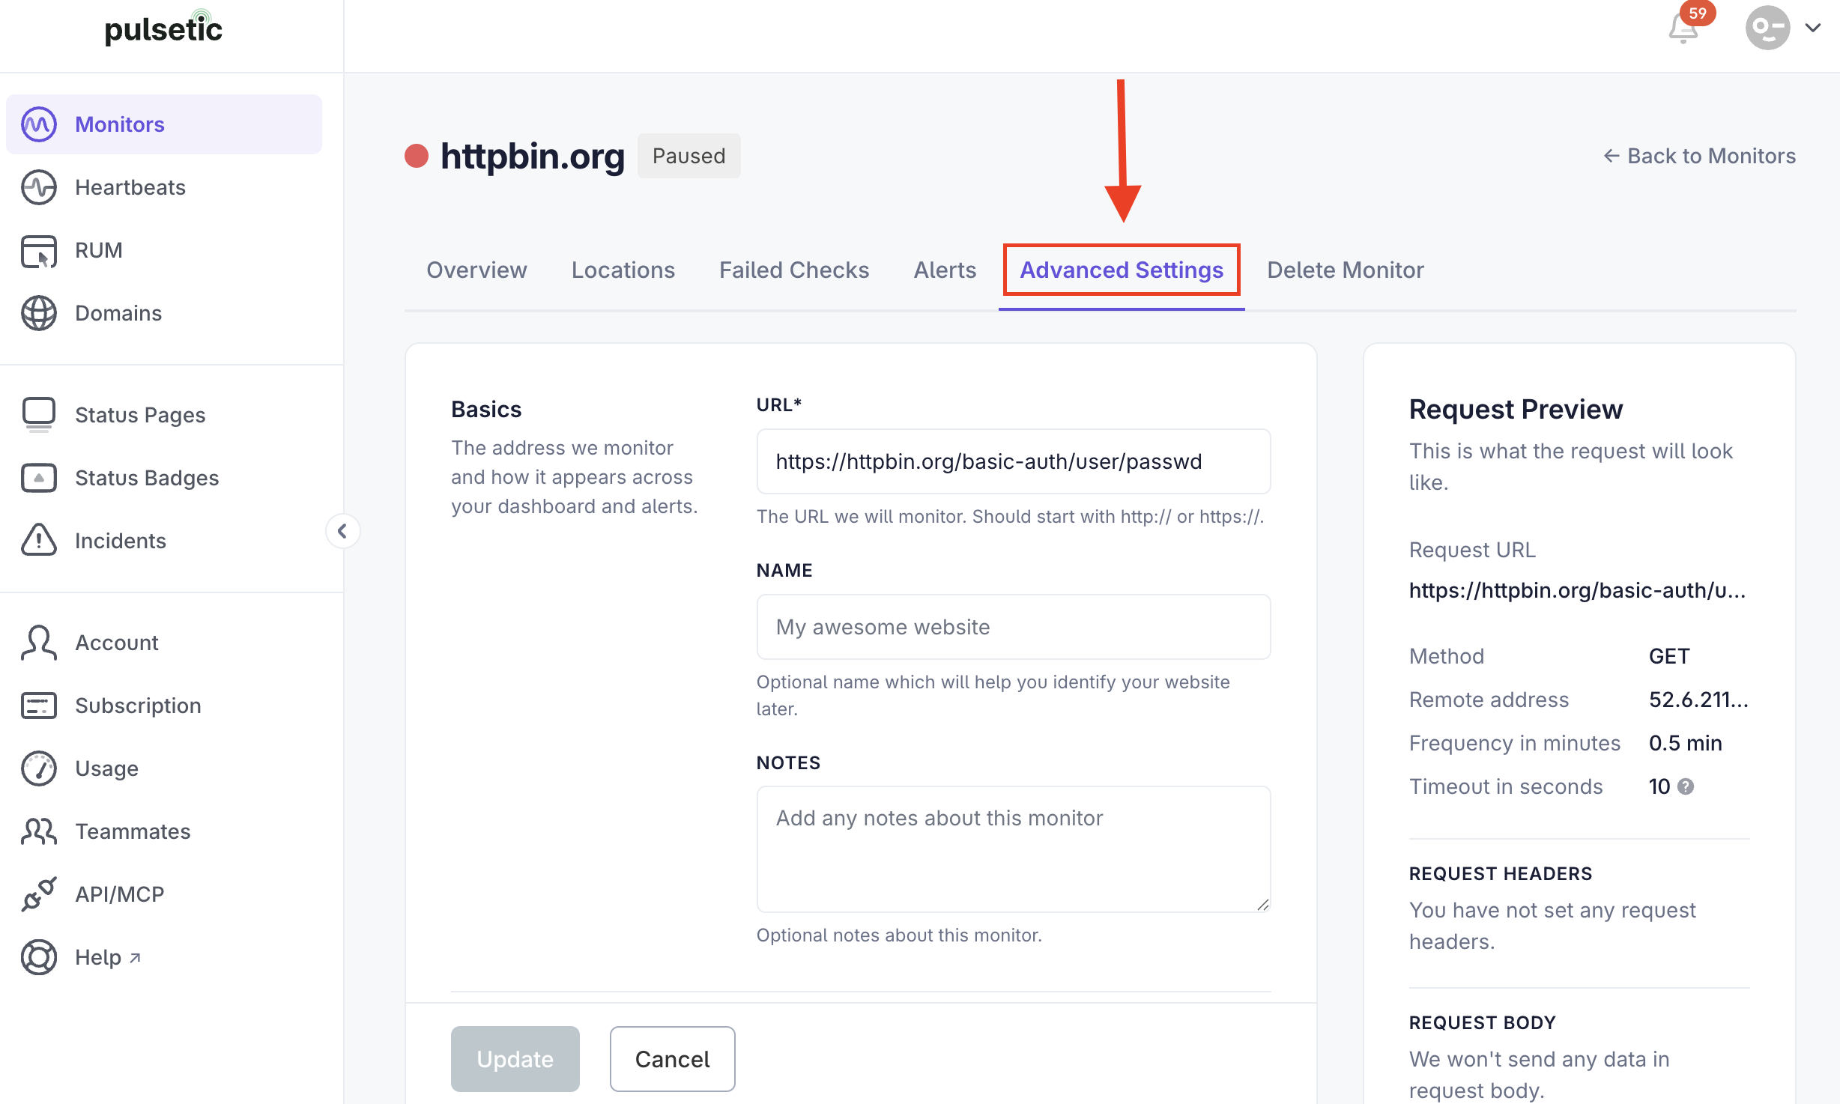The image size is (1840, 1104).
Task: Click the Teammates people icon
Action: tap(39, 831)
